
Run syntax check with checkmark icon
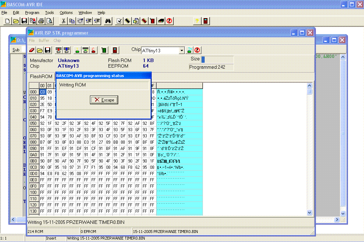[x=119, y=21]
